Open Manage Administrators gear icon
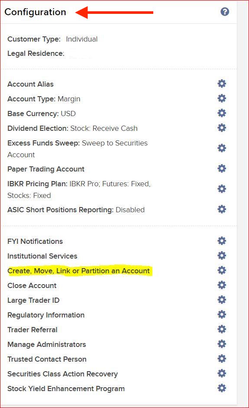 point(222,344)
